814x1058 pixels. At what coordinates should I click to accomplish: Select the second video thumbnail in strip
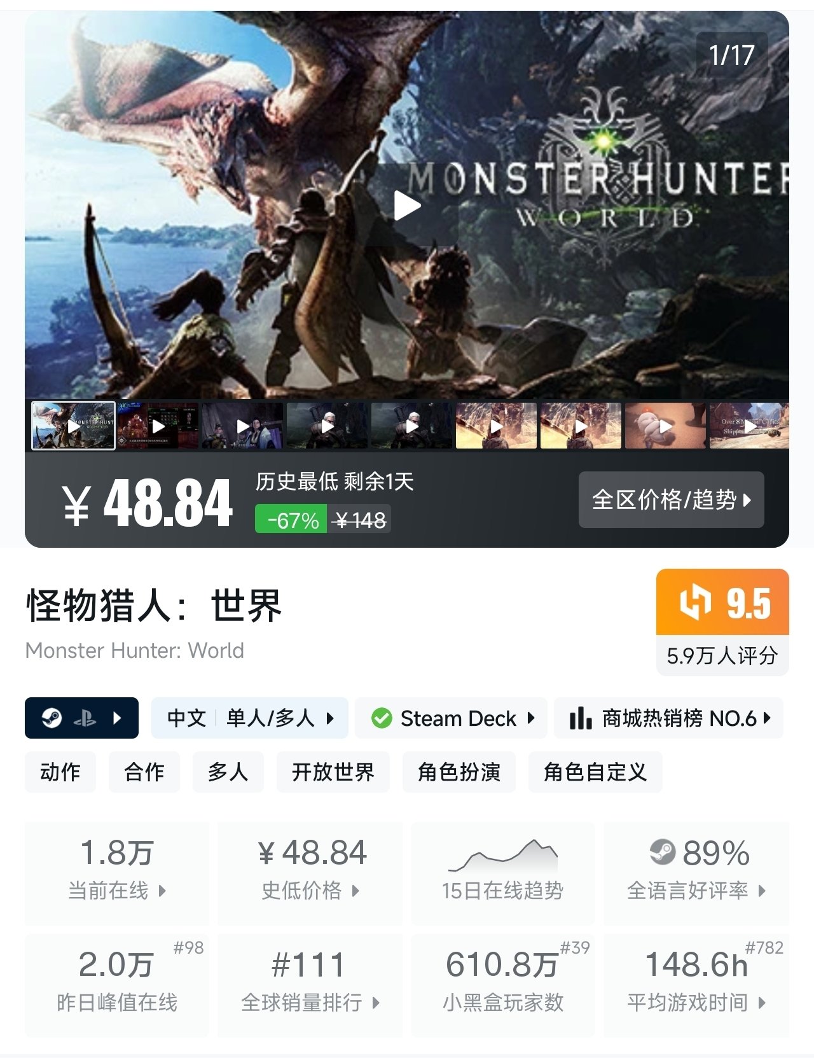coord(158,426)
